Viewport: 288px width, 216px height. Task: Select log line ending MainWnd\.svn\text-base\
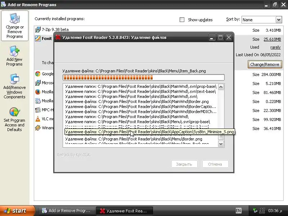tap(140, 91)
